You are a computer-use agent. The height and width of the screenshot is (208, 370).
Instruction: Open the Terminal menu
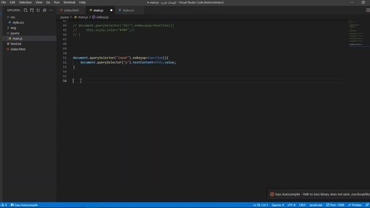coord(69,2)
